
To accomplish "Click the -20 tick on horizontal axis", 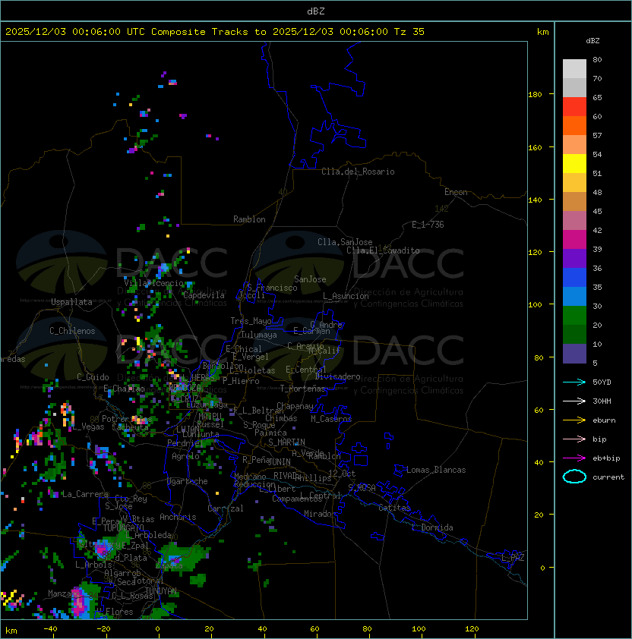I will tap(103, 629).
